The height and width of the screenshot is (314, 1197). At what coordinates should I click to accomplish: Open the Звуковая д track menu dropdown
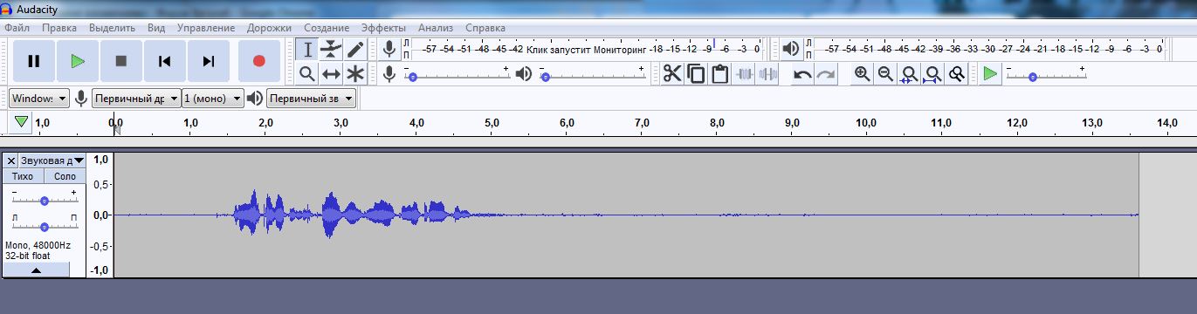pos(52,160)
